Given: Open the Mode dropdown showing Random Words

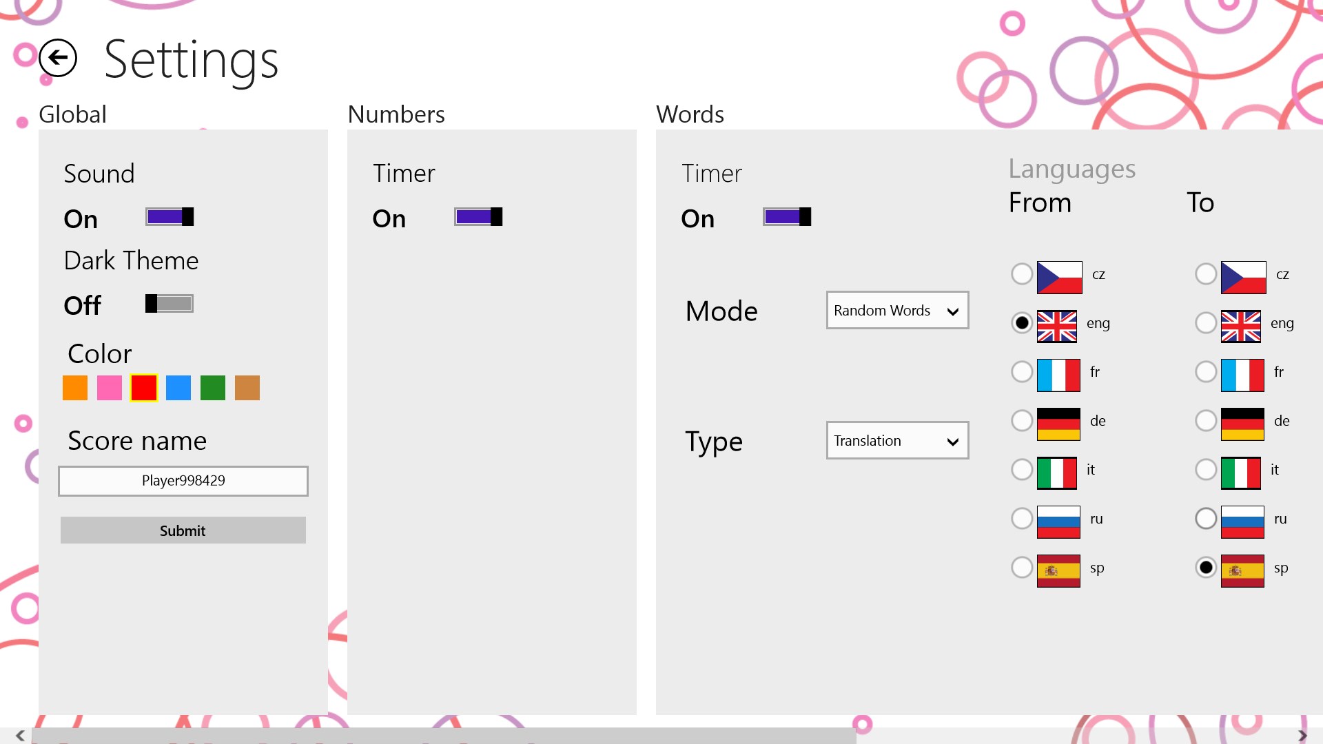Looking at the screenshot, I should [897, 311].
